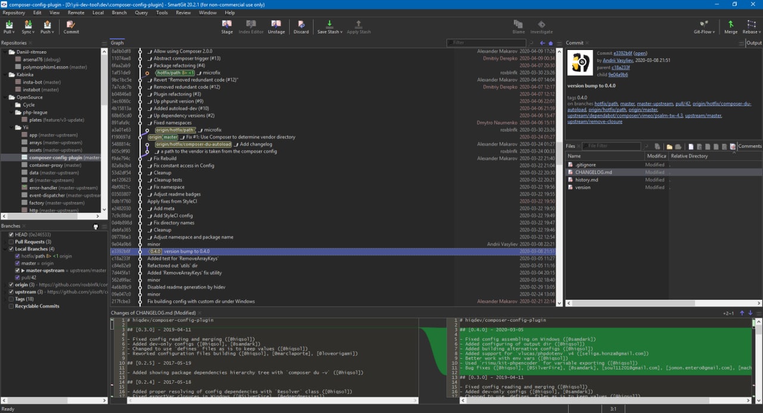Open the Repository menu
The width and height of the screenshot is (763, 413).
14,13
